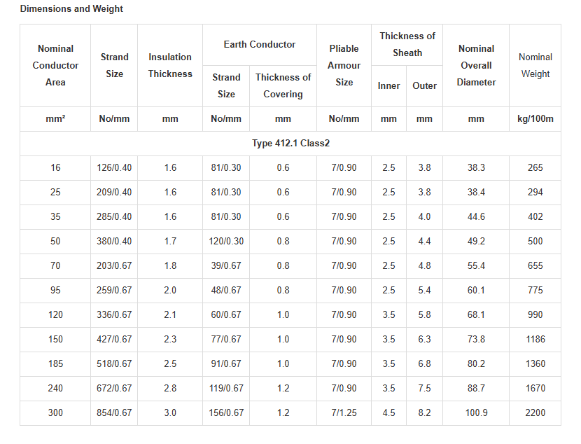This screenshot has width=581, height=444.
Task: Click nominal weight cell '500'
Action: point(535,242)
